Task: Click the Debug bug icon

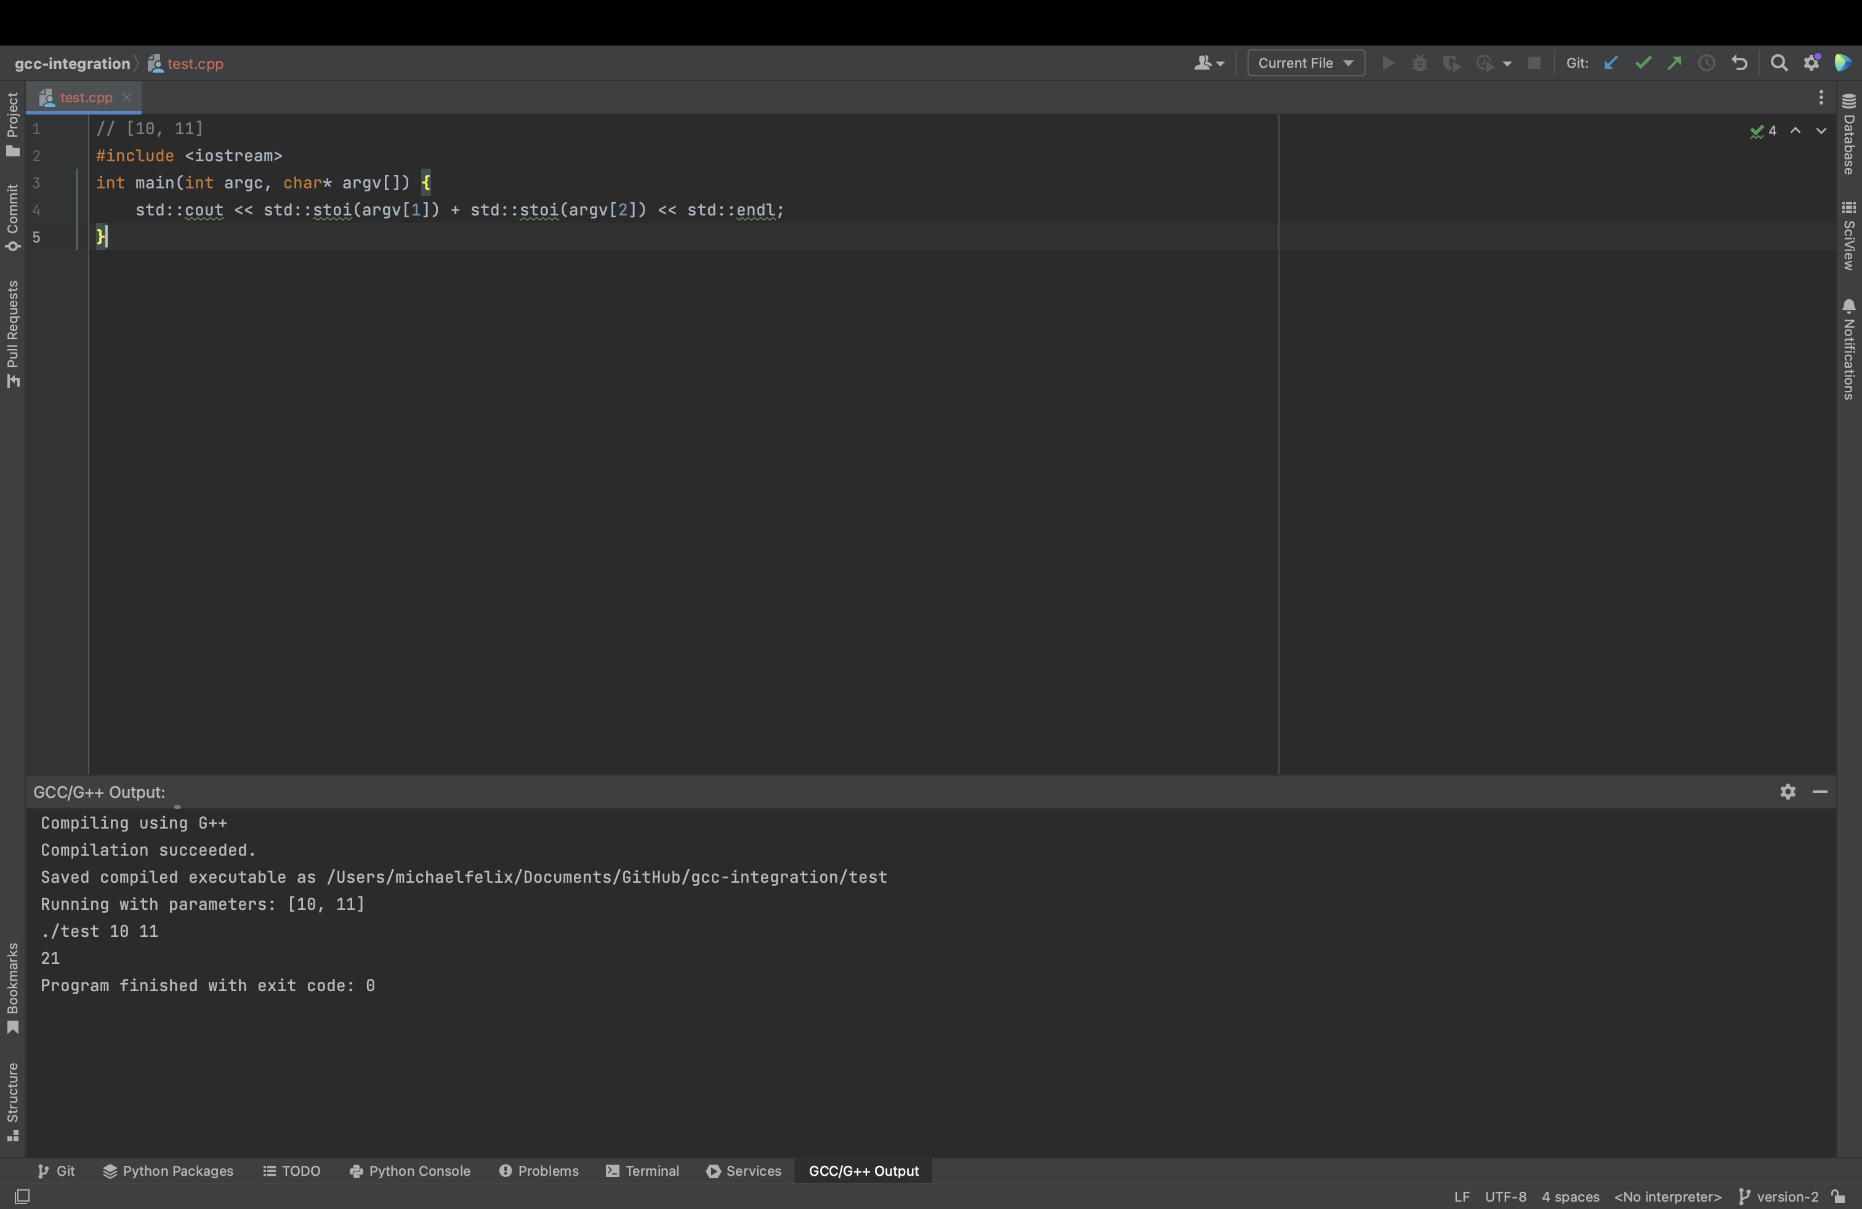Action: 1420,63
